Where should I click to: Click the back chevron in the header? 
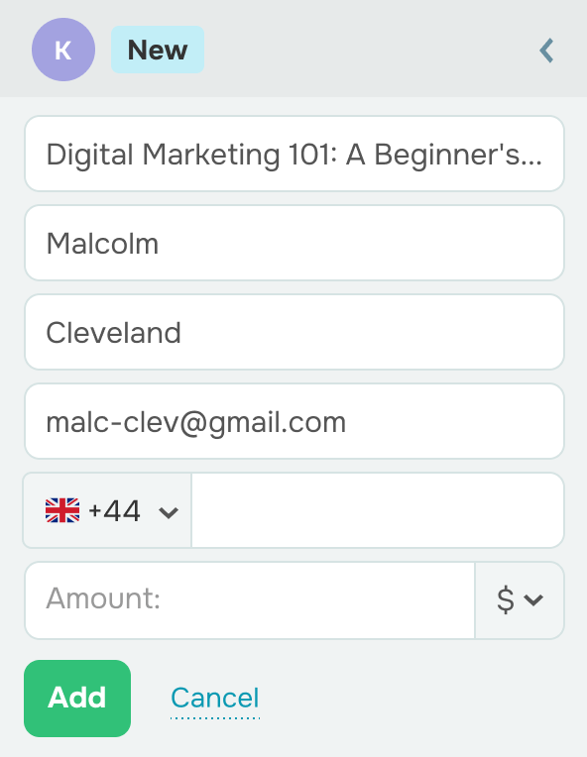coord(546,51)
